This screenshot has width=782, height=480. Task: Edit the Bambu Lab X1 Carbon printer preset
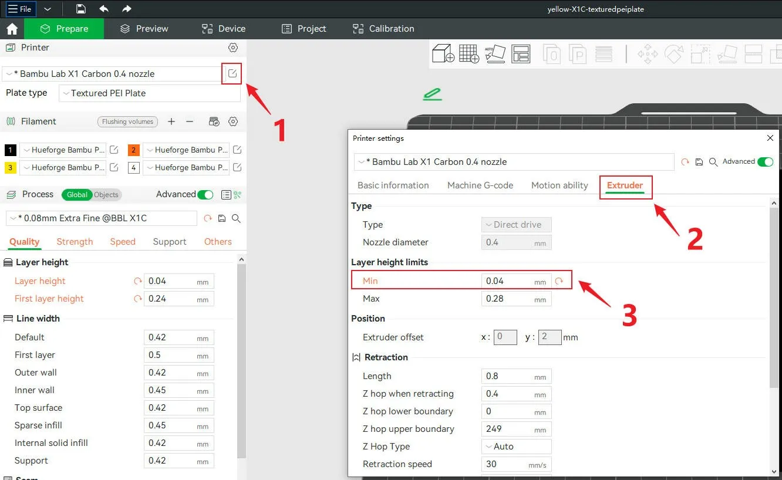tap(232, 73)
